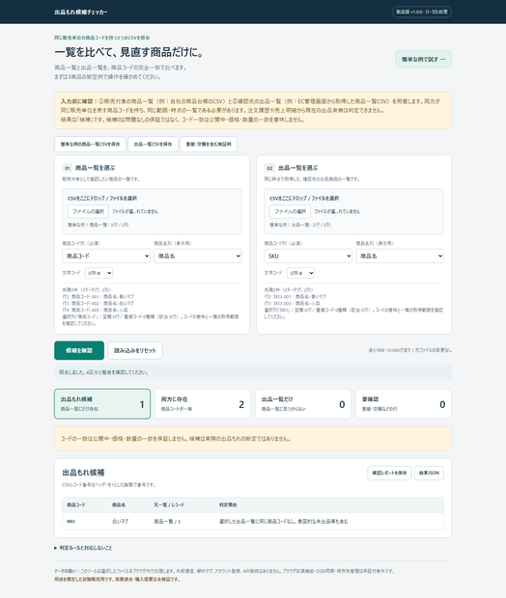Click the データの扱い footer note
Viewport: 506px width, 598px height.
pyautogui.click(x=225, y=571)
